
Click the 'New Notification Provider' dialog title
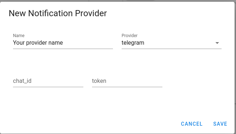(x=58, y=13)
